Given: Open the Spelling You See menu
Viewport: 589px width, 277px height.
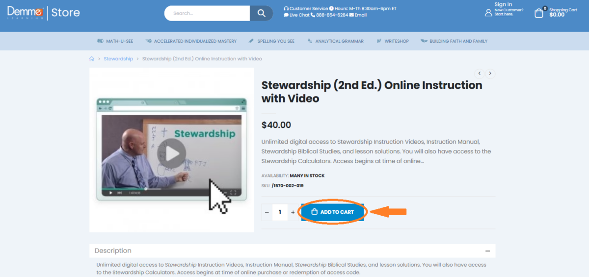Looking at the screenshot, I should (271, 41).
